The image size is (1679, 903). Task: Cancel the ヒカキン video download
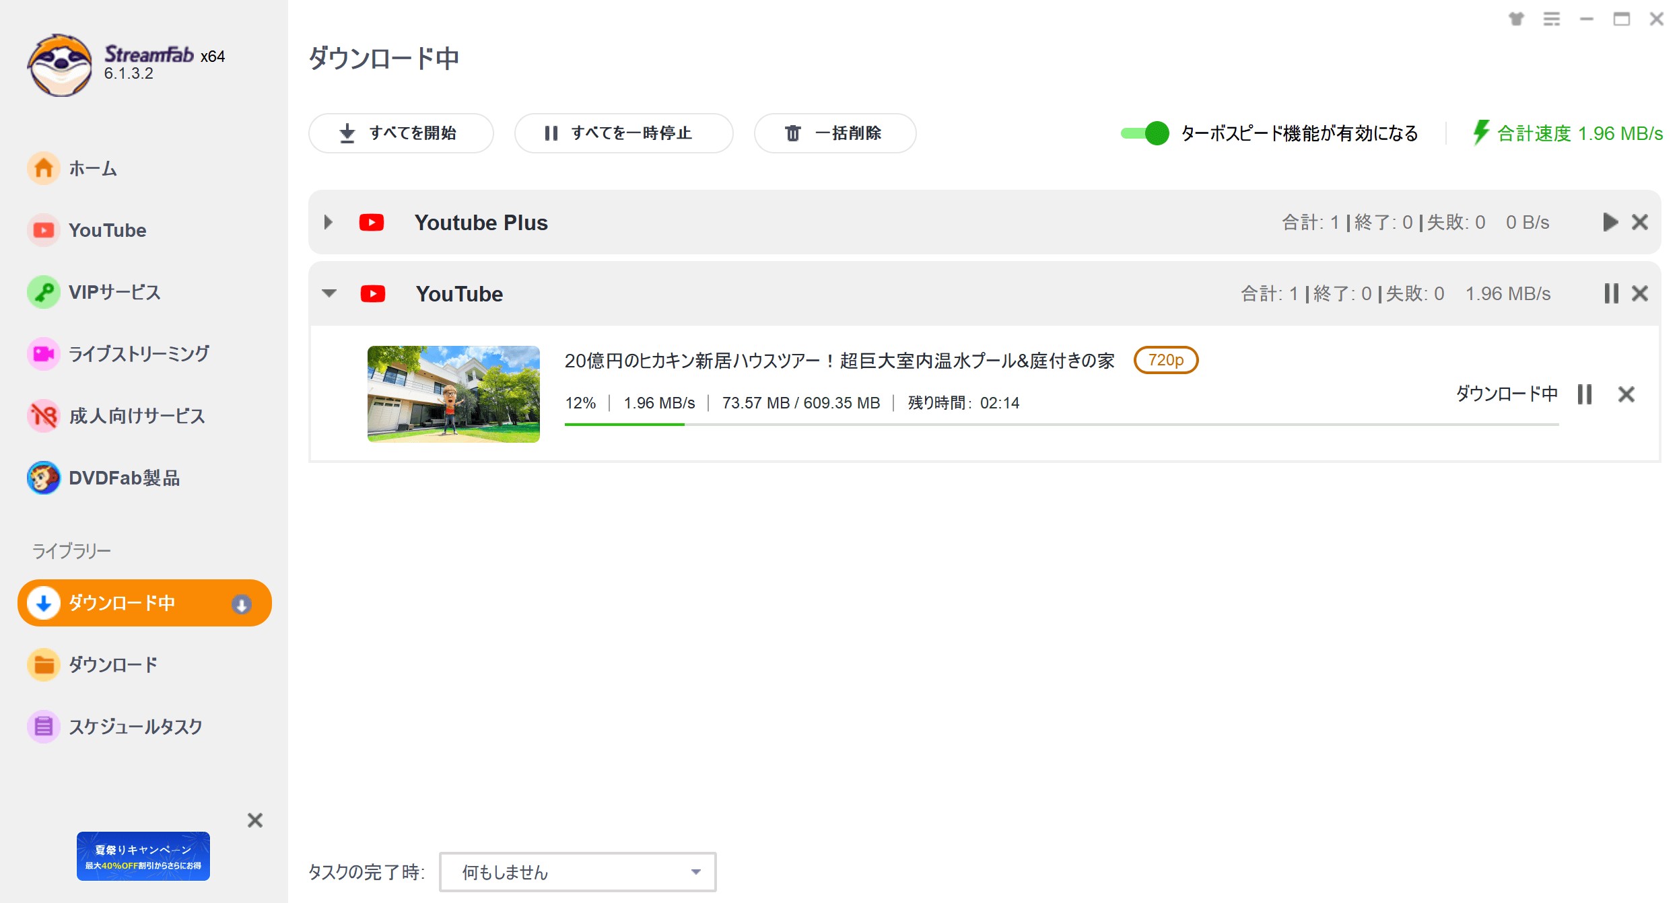[1626, 394]
